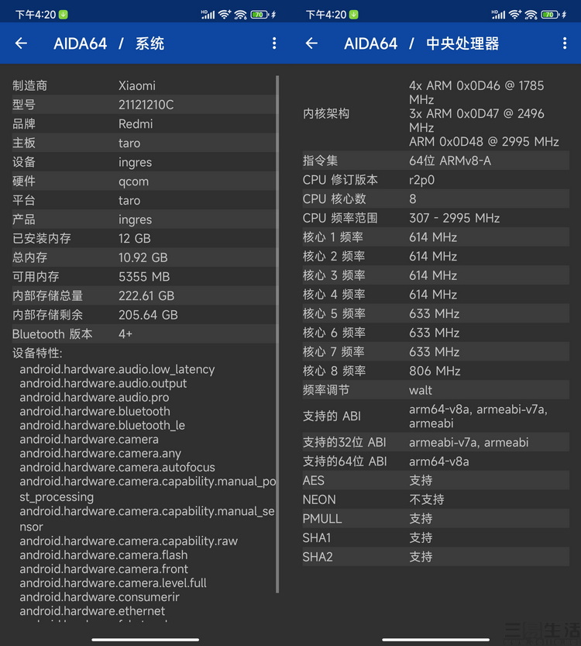This screenshot has width=581, height=646.
Task: Tap right screen home gesture bar
Action: coord(435,639)
